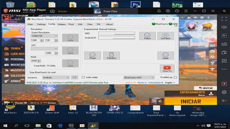Open the CPUID CPU-Z desktop shortcut
Screen dimensions: 230x129
point(115,110)
